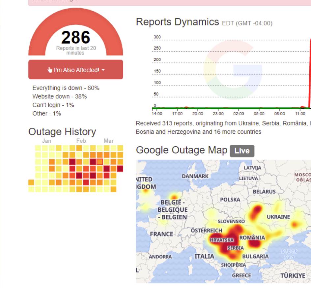Click the Everything is down - 60% entry
This screenshot has height=288, width=311.
pos(66,88)
